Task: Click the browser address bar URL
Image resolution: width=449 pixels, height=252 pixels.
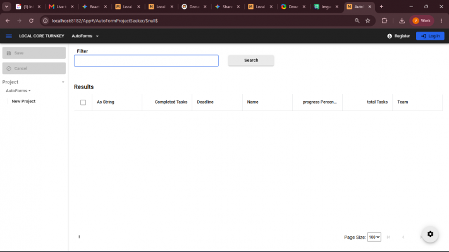Action: pos(104,21)
